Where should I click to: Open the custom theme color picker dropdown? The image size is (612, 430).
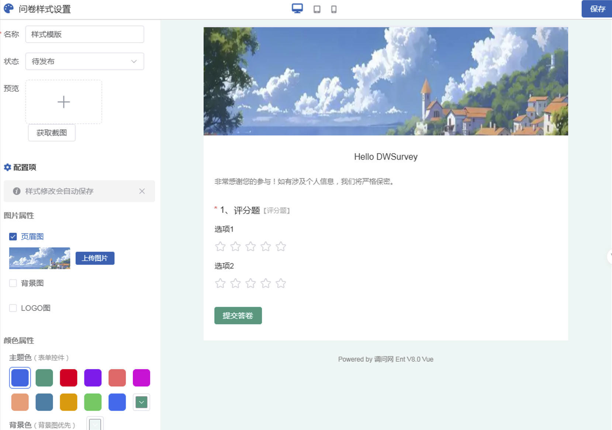click(141, 402)
